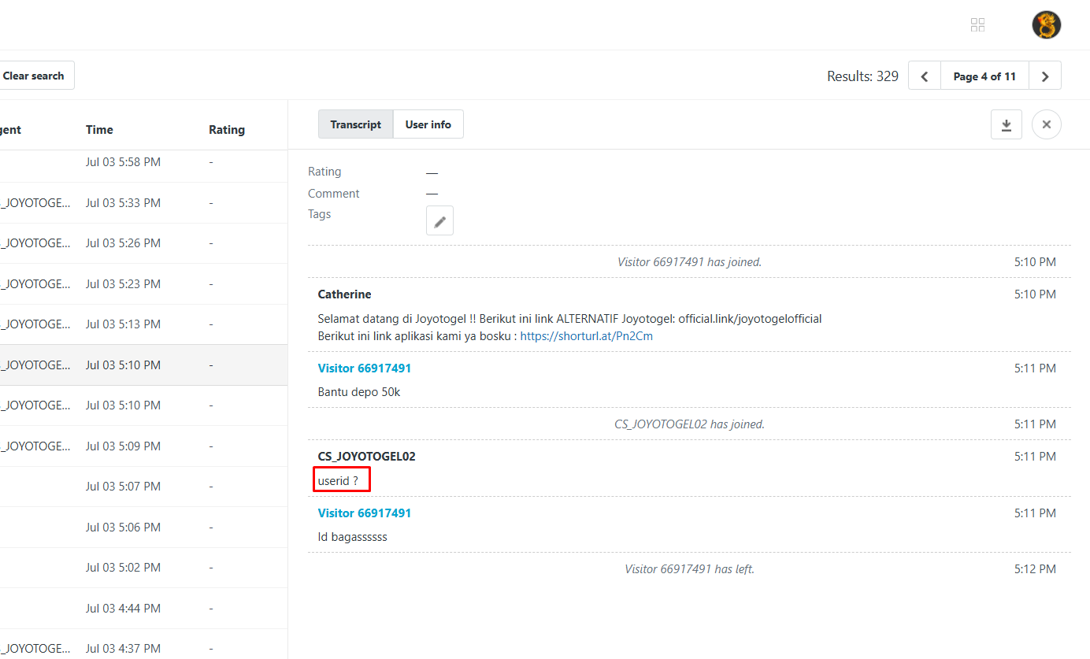Go to the previous results page

tap(925, 76)
